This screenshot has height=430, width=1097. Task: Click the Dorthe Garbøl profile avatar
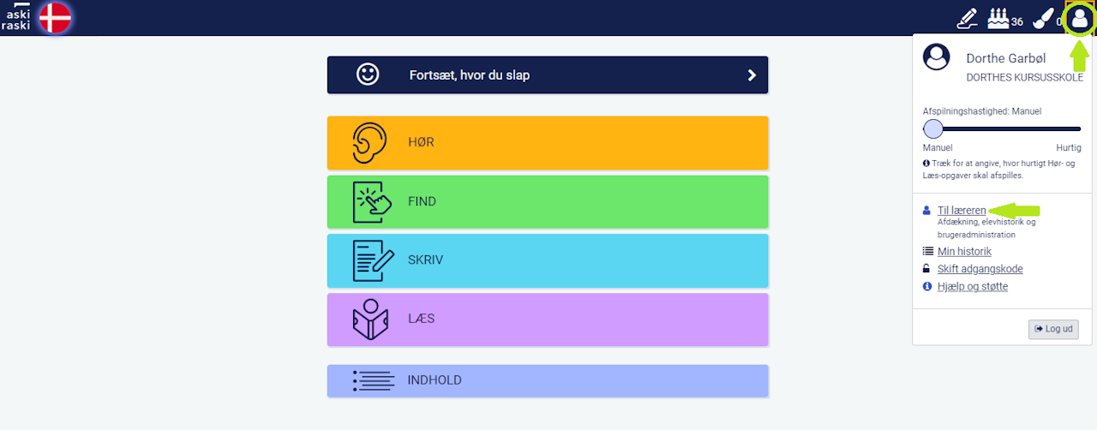pos(936,58)
